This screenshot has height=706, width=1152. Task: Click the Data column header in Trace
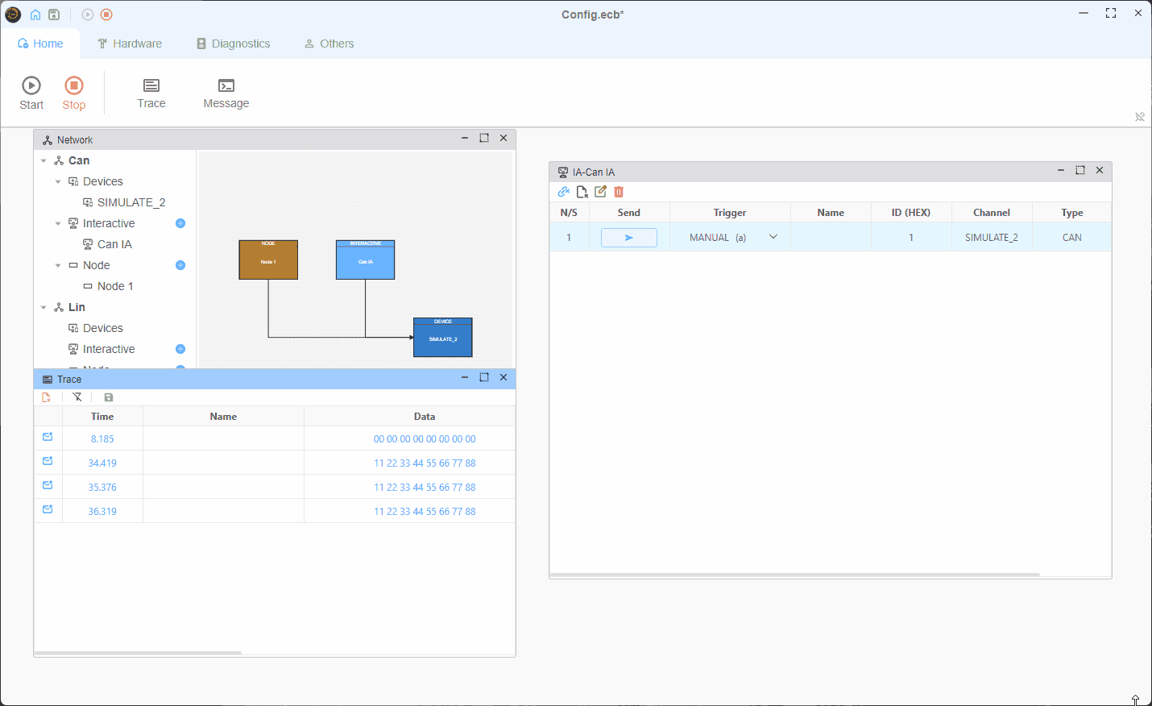425,417
